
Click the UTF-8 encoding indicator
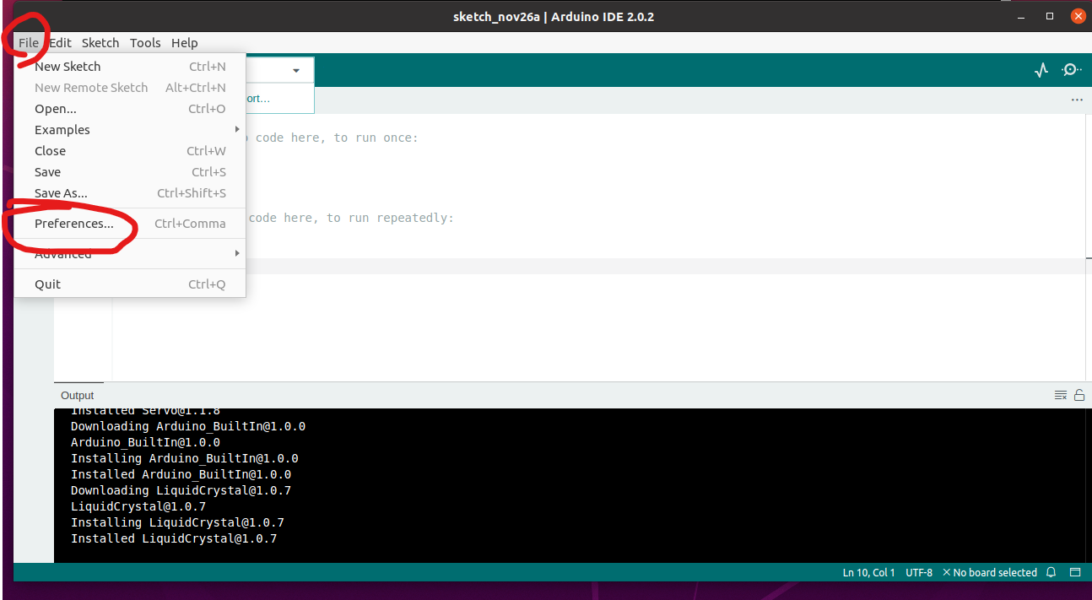click(x=919, y=572)
